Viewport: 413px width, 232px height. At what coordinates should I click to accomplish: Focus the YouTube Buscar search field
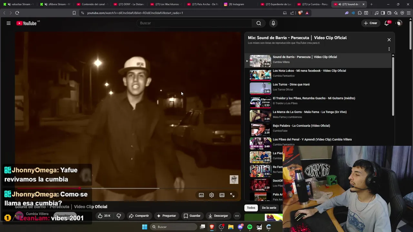195,23
